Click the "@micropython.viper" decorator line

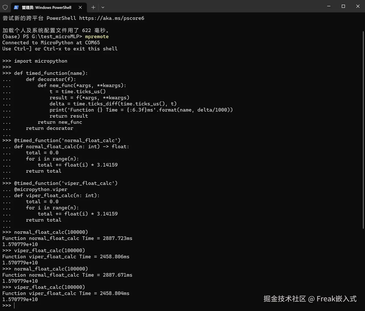41,189
